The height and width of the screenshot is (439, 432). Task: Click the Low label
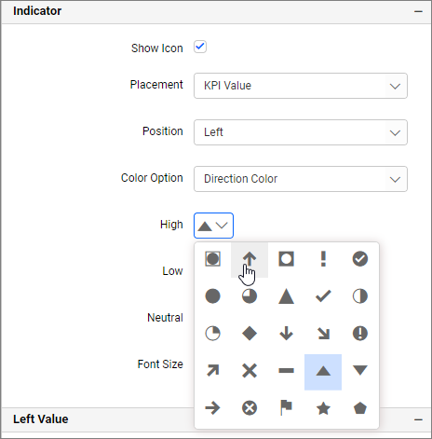tap(172, 271)
